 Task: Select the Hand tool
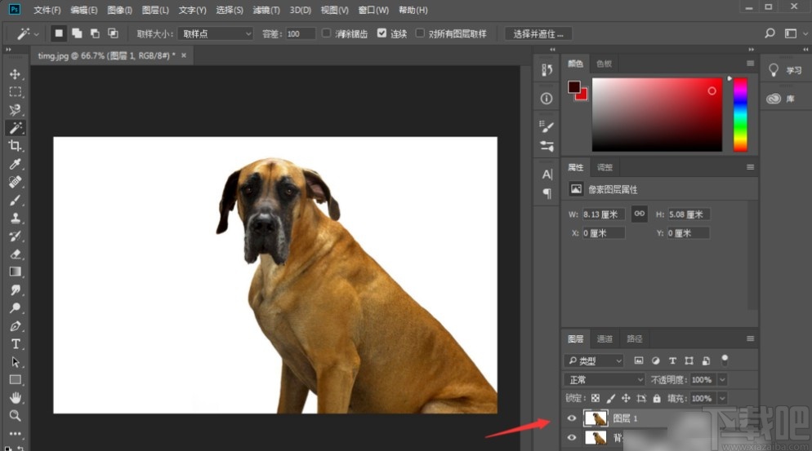(x=15, y=398)
